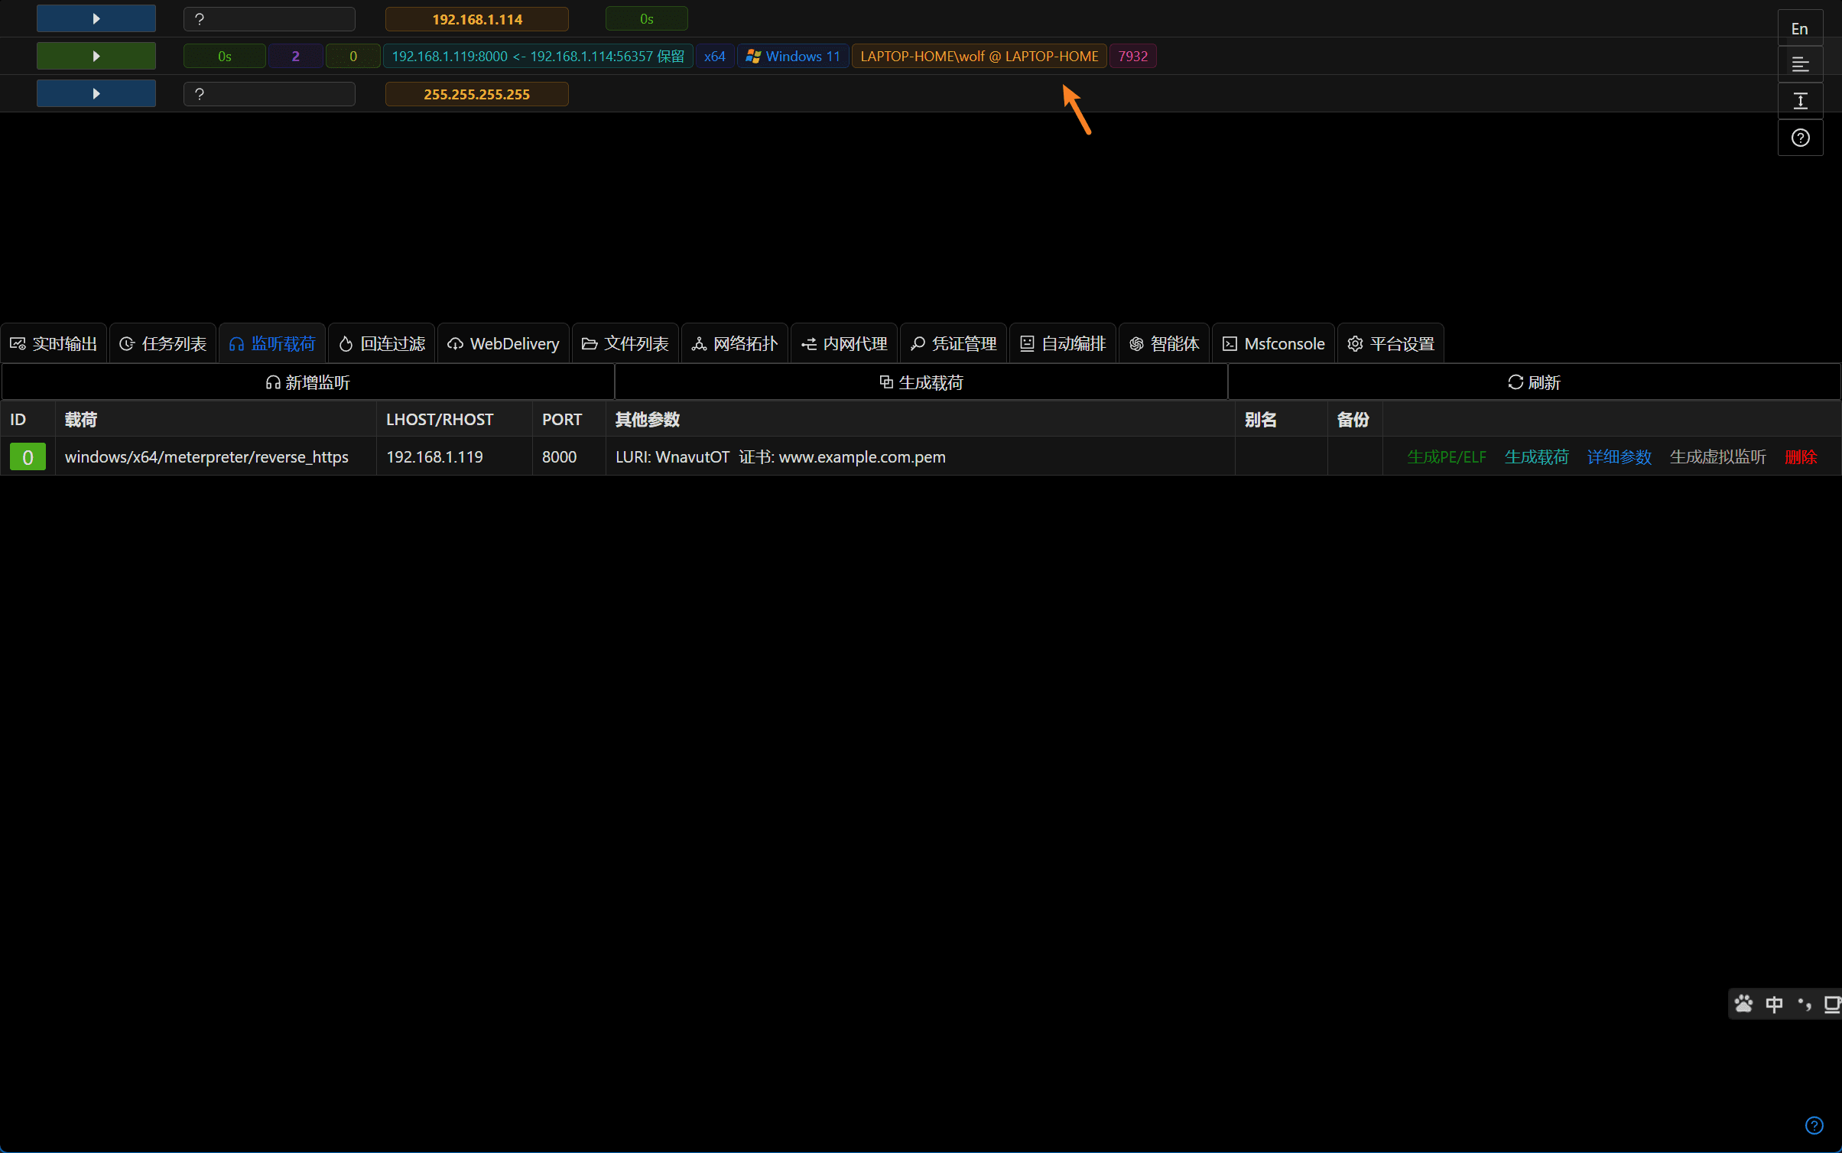Expand the 192.168.1.114 host row

click(96, 18)
